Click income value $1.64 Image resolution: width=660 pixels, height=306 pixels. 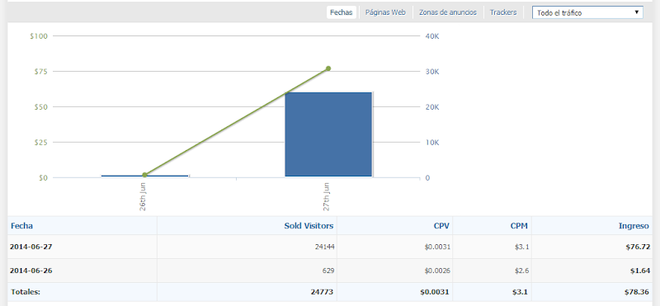click(640, 271)
